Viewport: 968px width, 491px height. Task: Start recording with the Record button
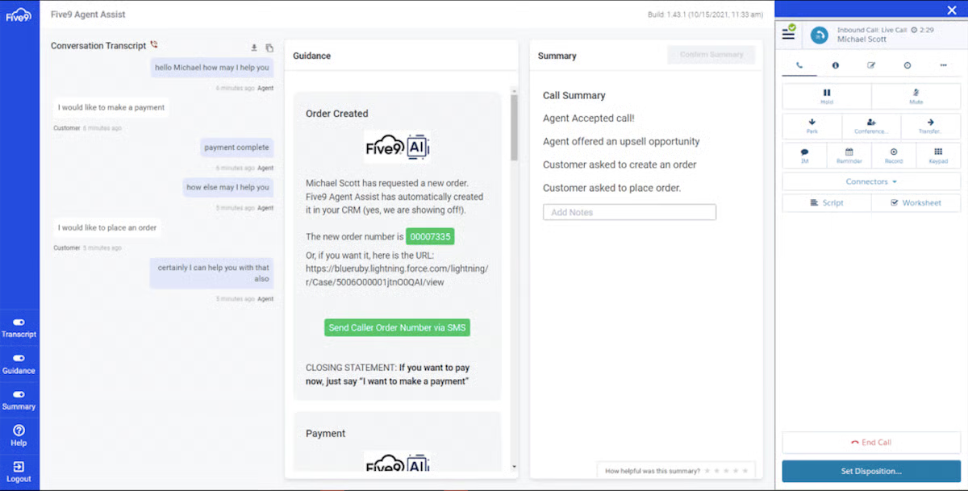coord(893,155)
